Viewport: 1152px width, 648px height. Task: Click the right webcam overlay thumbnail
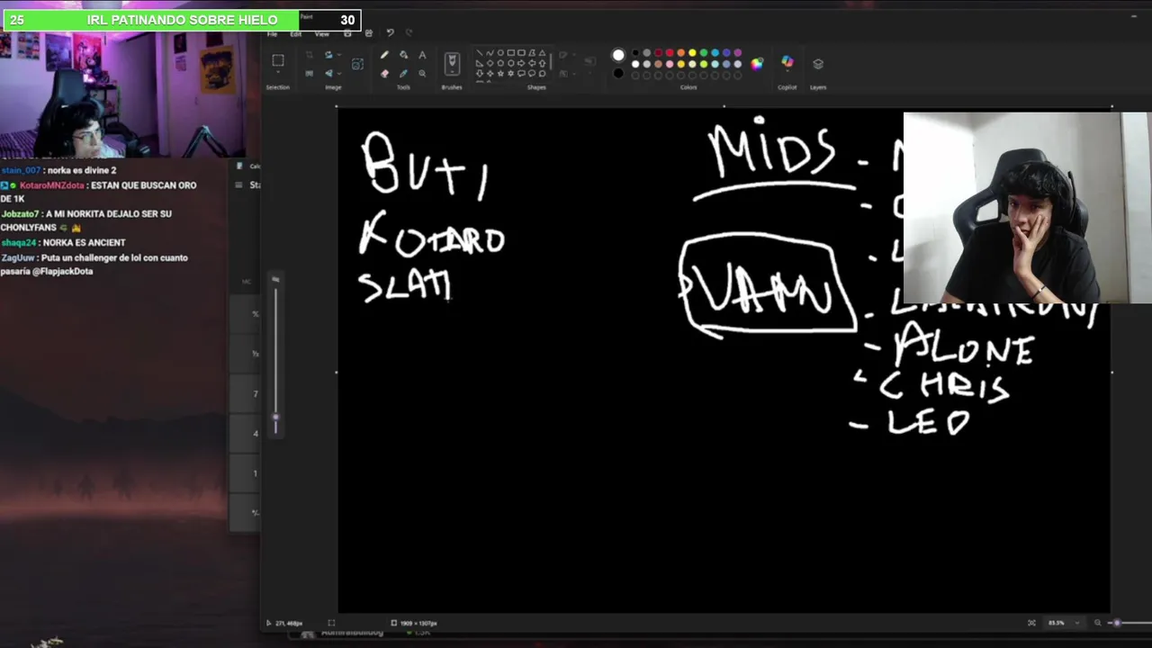click(1027, 208)
